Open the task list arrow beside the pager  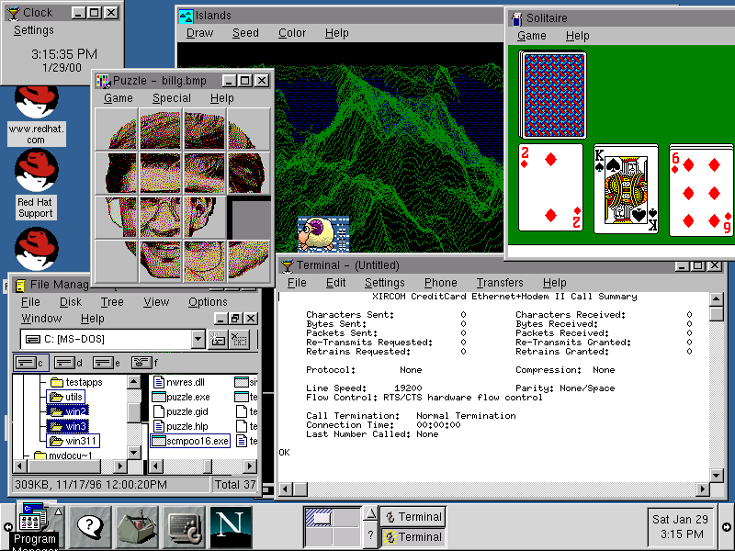(x=371, y=515)
